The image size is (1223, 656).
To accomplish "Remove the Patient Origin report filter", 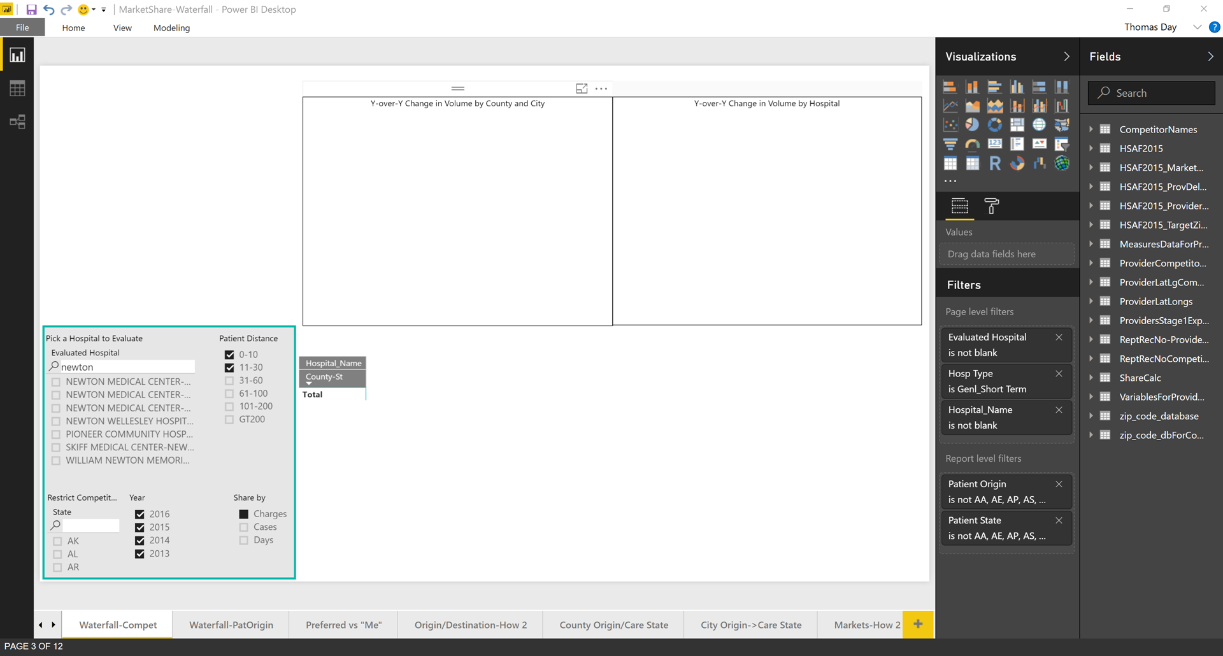I will tap(1059, 484).
